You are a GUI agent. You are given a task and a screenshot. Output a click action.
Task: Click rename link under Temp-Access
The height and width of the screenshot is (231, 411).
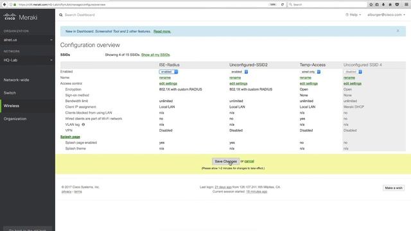[x=306, y=78]
